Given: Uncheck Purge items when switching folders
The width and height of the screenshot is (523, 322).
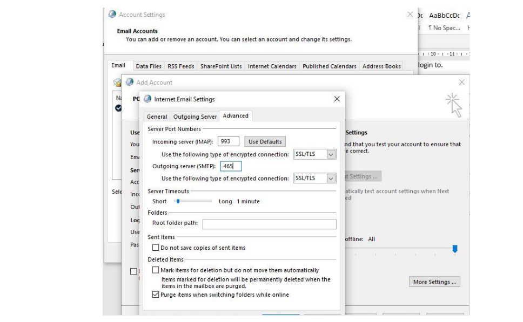Looking at the screenshot, I should tap(156, 295).
